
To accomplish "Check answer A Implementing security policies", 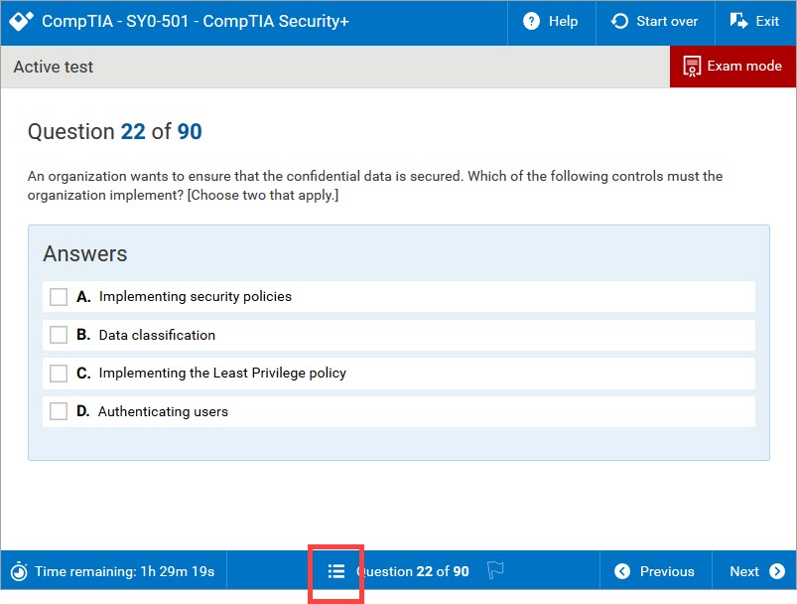I will pos(59,297).
